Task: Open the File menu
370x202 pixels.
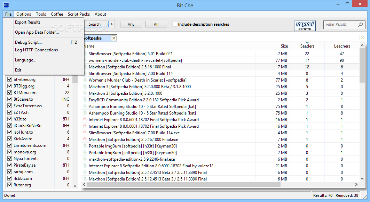Action: (8, 14)
